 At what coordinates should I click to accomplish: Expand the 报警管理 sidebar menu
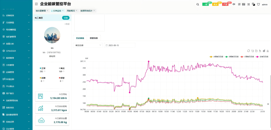[16, 58]
